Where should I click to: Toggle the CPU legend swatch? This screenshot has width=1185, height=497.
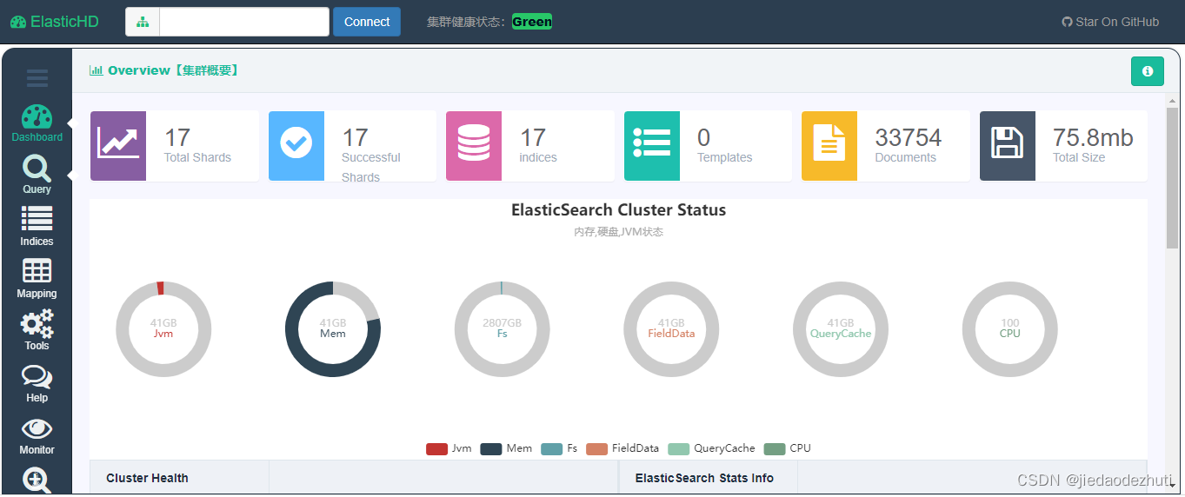coord(775,448)
